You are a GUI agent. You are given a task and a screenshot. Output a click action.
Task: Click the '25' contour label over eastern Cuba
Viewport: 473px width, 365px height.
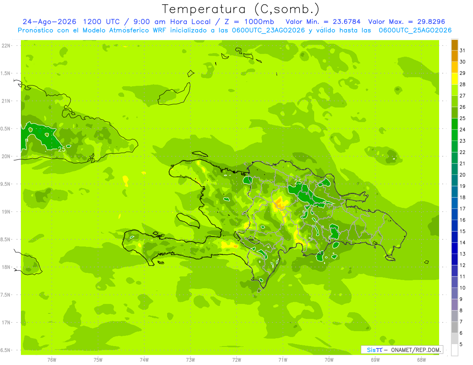pyautogui.click(x=62, y=149)
